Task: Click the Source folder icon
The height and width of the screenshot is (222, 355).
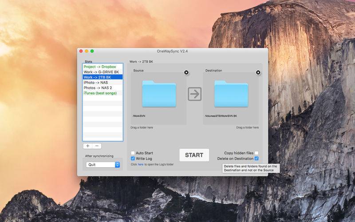Action: click(159, 94)
